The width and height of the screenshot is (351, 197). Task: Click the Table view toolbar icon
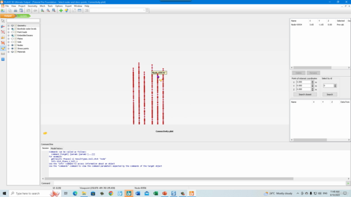(x=80, y=10)
